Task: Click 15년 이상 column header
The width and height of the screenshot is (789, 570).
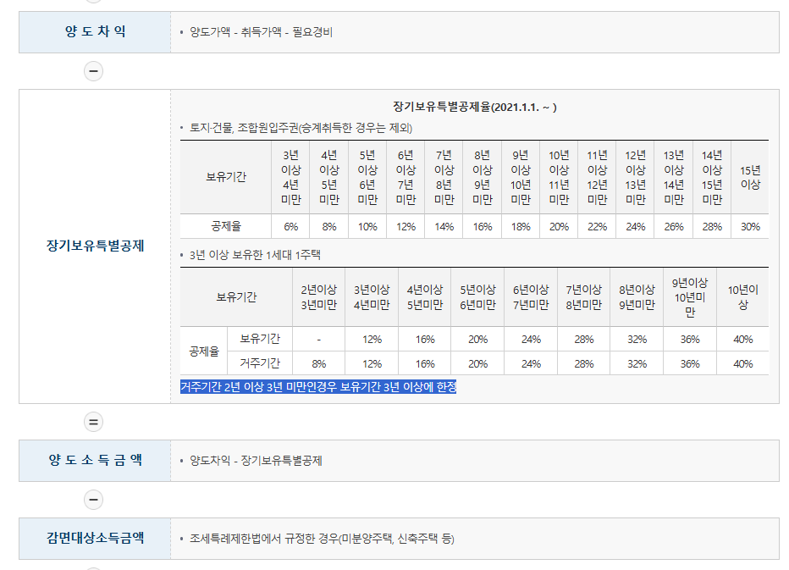Action: click(x=750, y=177)
